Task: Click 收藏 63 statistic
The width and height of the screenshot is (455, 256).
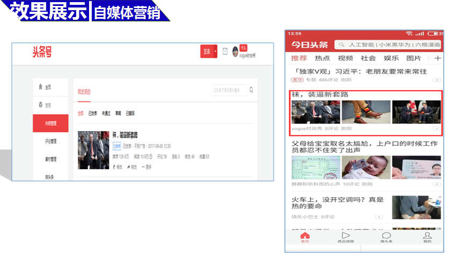Action: [204, 157]
